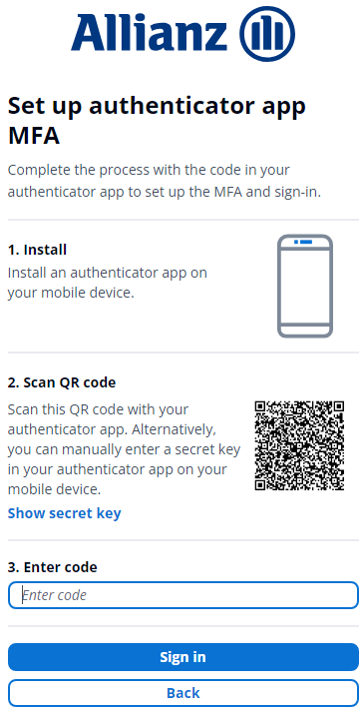364x715 pixels.
Task: Click the "3. Enter code" field label
Action: (x=53, y=567)
